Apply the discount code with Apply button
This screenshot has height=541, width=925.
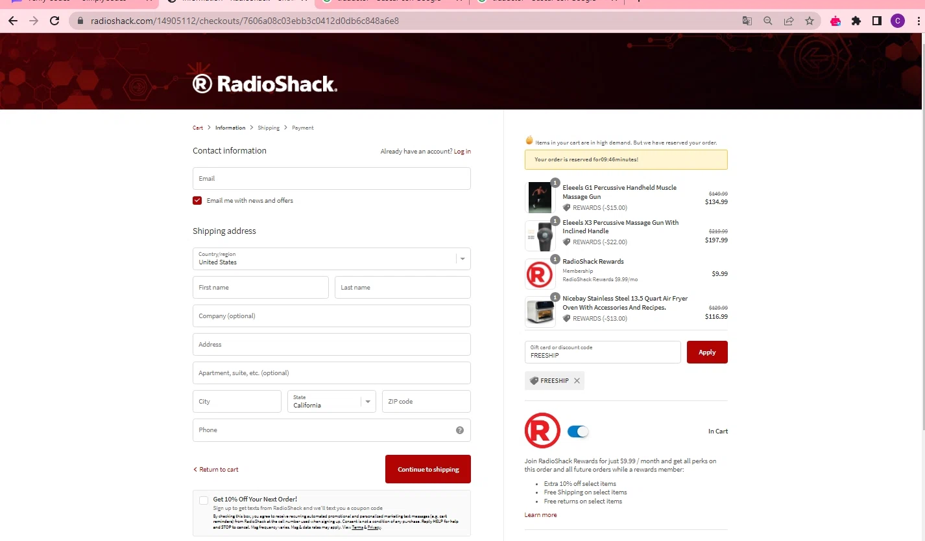point(707,352)
